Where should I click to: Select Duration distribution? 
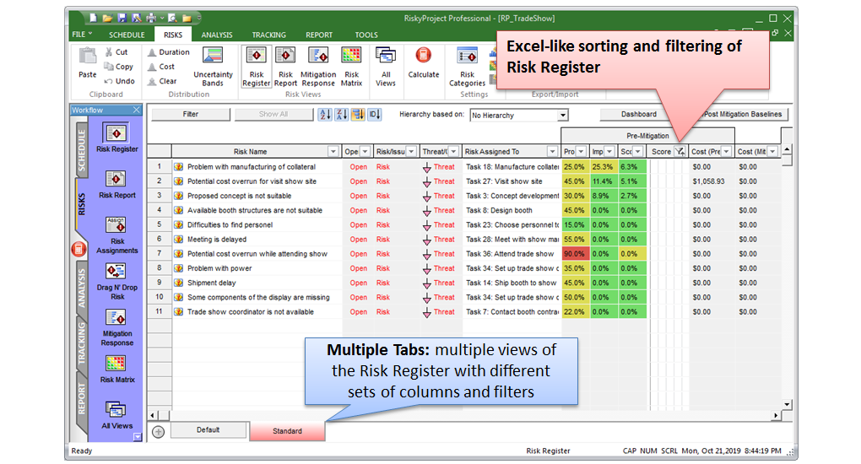coord(169,52)
